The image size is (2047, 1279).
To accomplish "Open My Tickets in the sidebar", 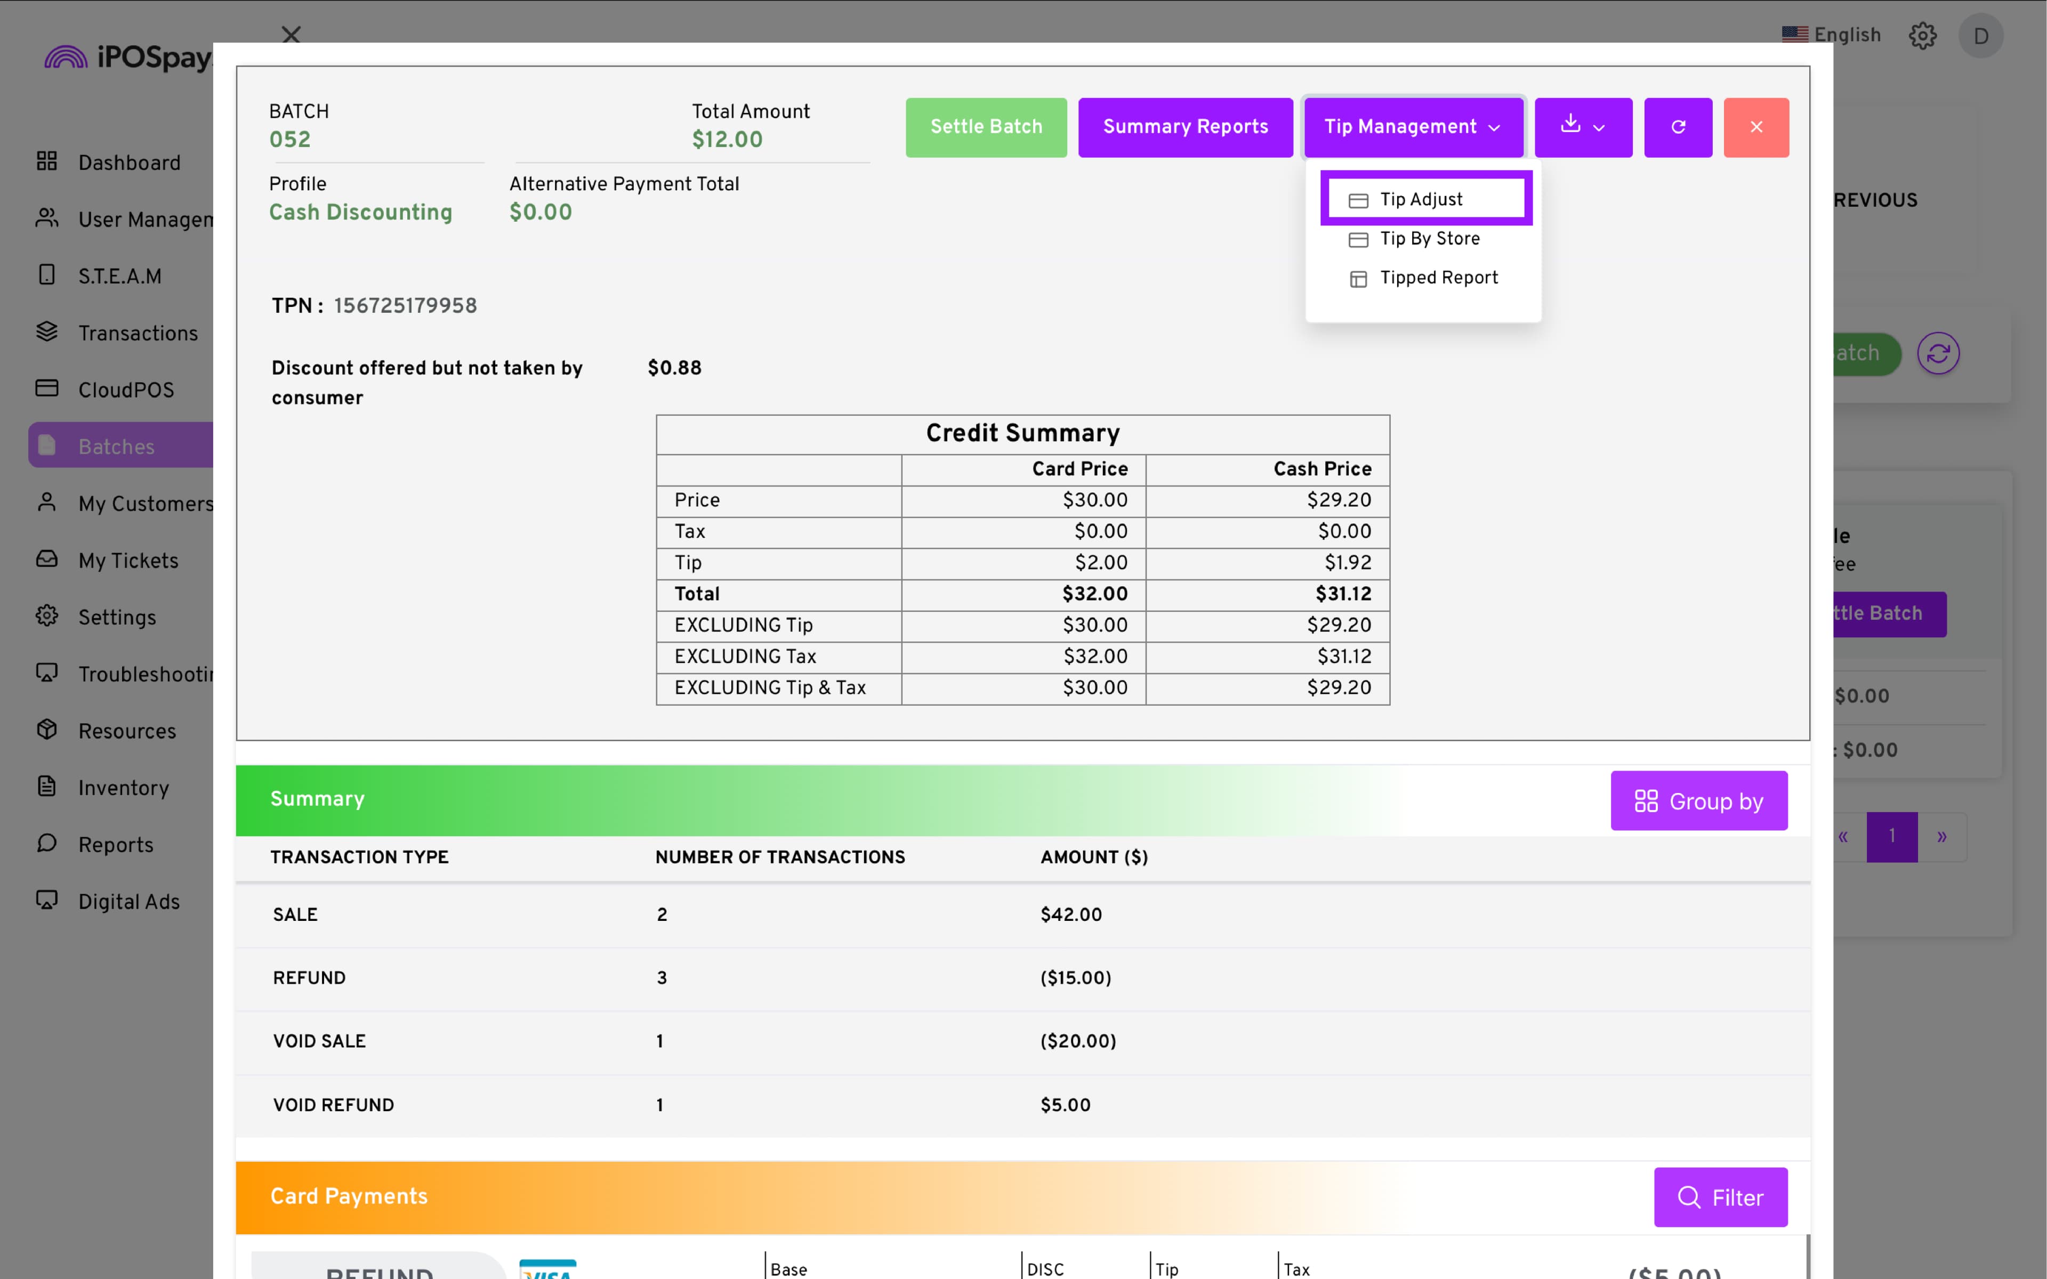I will coord(128,560).
